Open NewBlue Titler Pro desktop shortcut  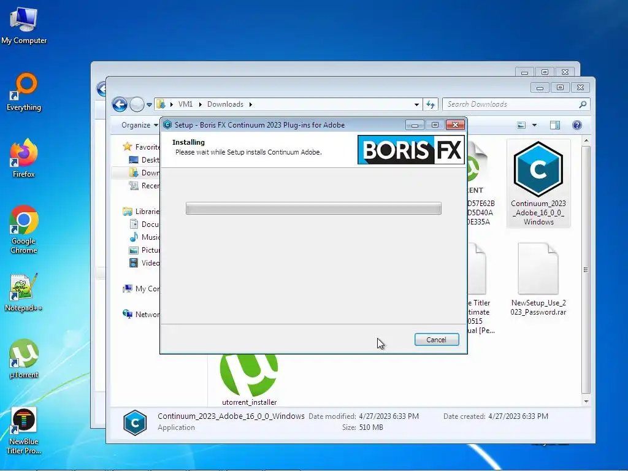[x=24, y=431]
